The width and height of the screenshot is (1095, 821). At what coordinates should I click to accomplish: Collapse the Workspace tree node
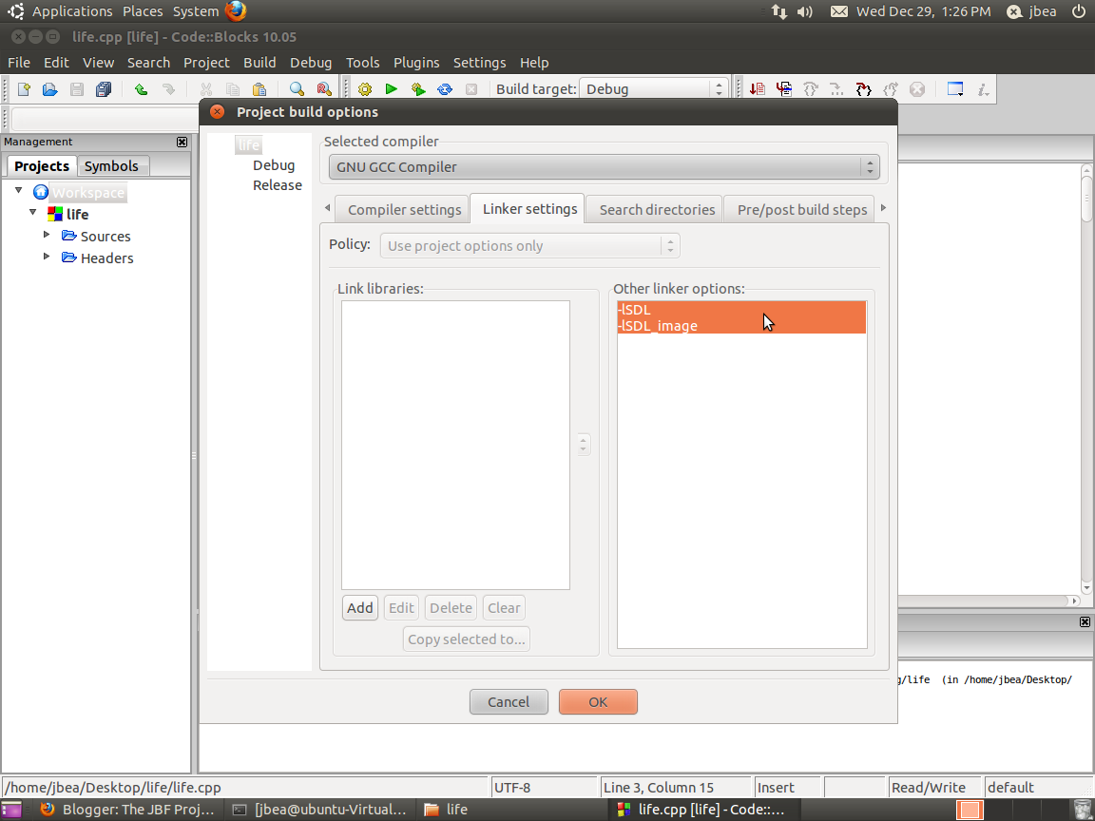click(x=19, y=191)
